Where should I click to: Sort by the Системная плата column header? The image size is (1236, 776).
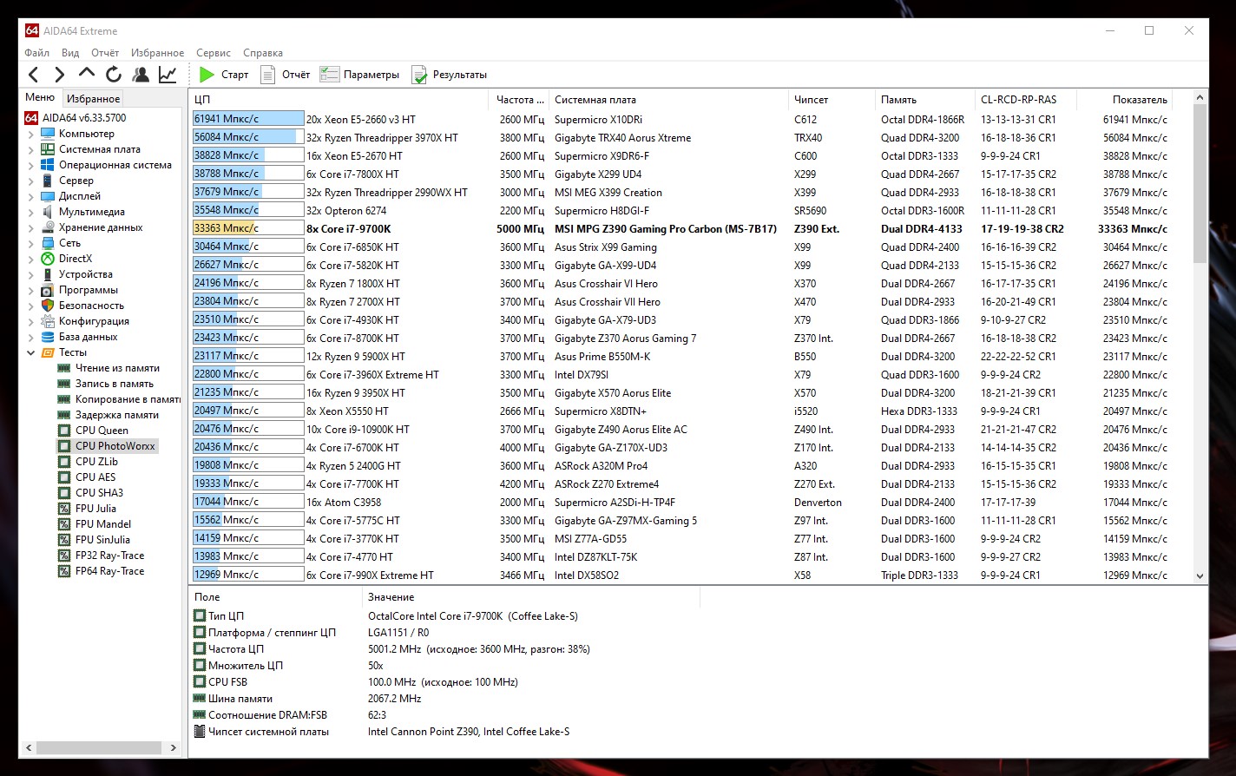tap(669, 100)
